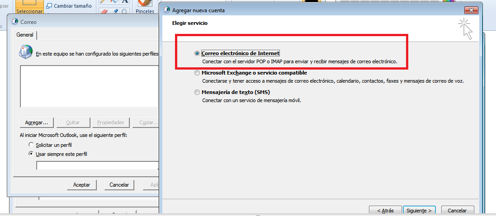Click the disabled Quitar button
This screenshot has width=496, height=216.
tap(73, 122)
